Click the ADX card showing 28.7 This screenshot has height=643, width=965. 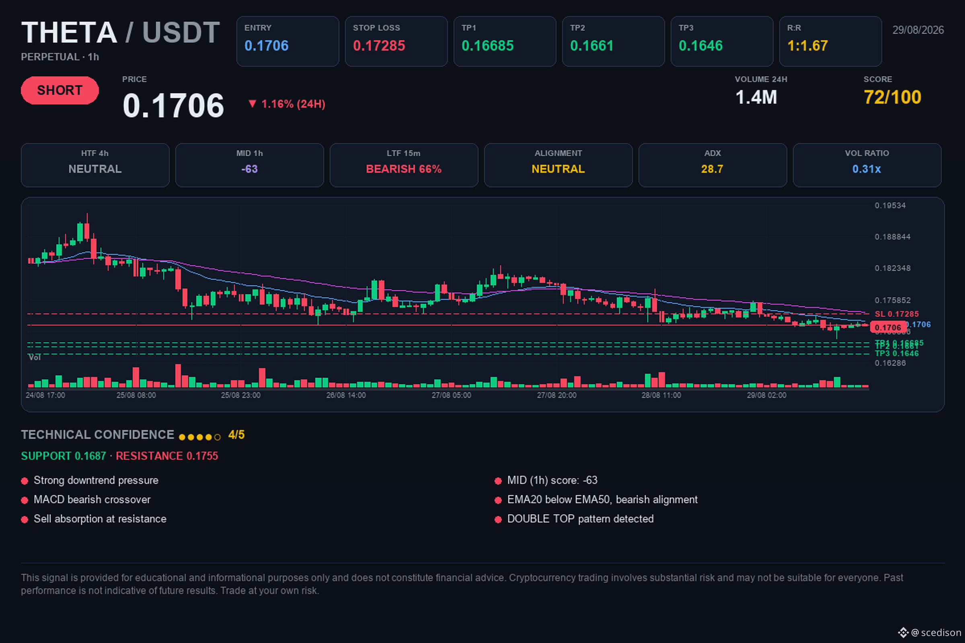(712, 165)
